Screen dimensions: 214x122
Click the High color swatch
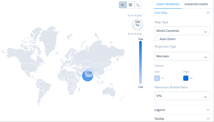coord(186,78)
